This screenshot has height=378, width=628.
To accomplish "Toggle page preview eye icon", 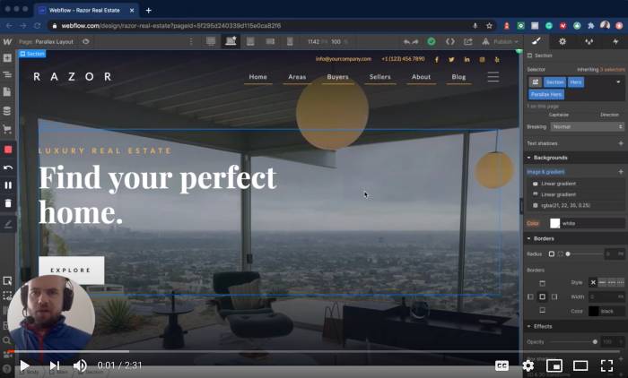I will coord(86,41).
